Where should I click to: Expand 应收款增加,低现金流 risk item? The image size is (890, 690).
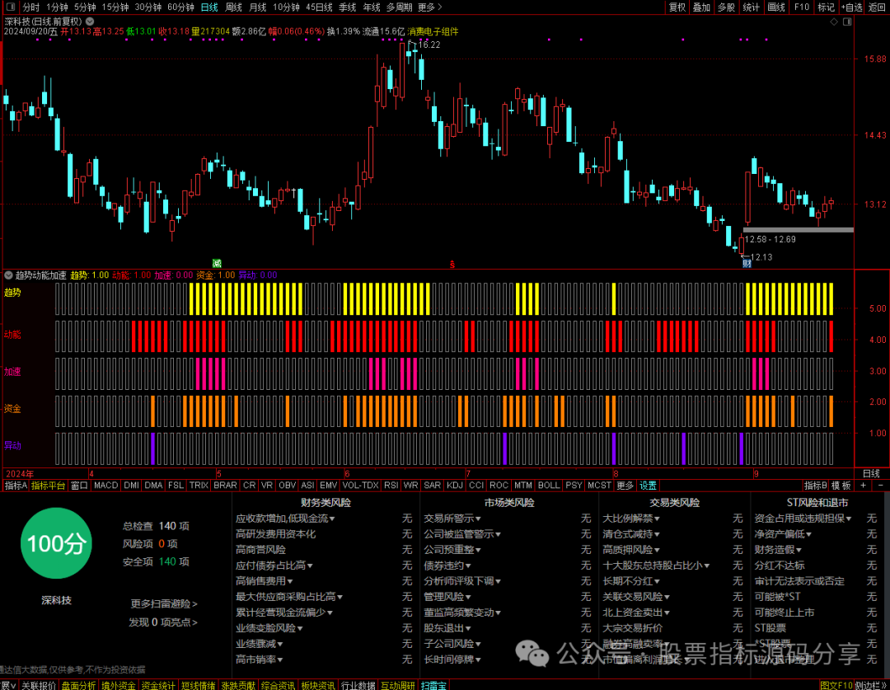(x=285, y=518)
